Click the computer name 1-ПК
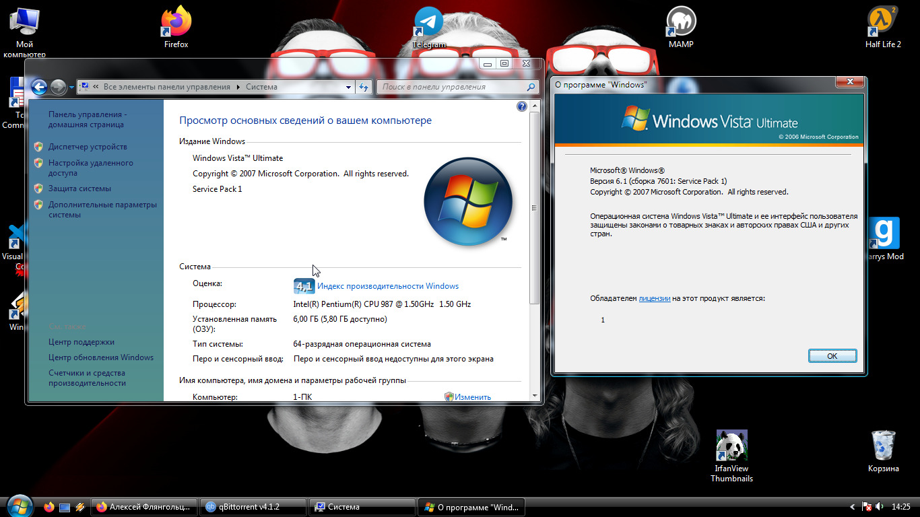The image size is (920, 517). [x=302, y=397]
